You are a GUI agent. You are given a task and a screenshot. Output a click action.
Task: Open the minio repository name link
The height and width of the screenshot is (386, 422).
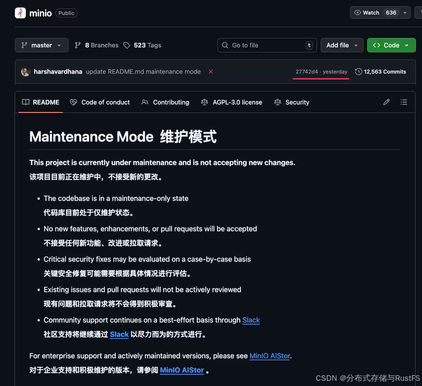[x=40, y=13]
